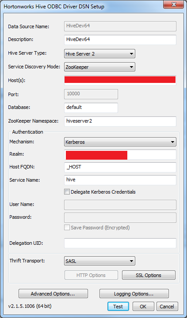Click the dialog title bar text

pos(54,7)
